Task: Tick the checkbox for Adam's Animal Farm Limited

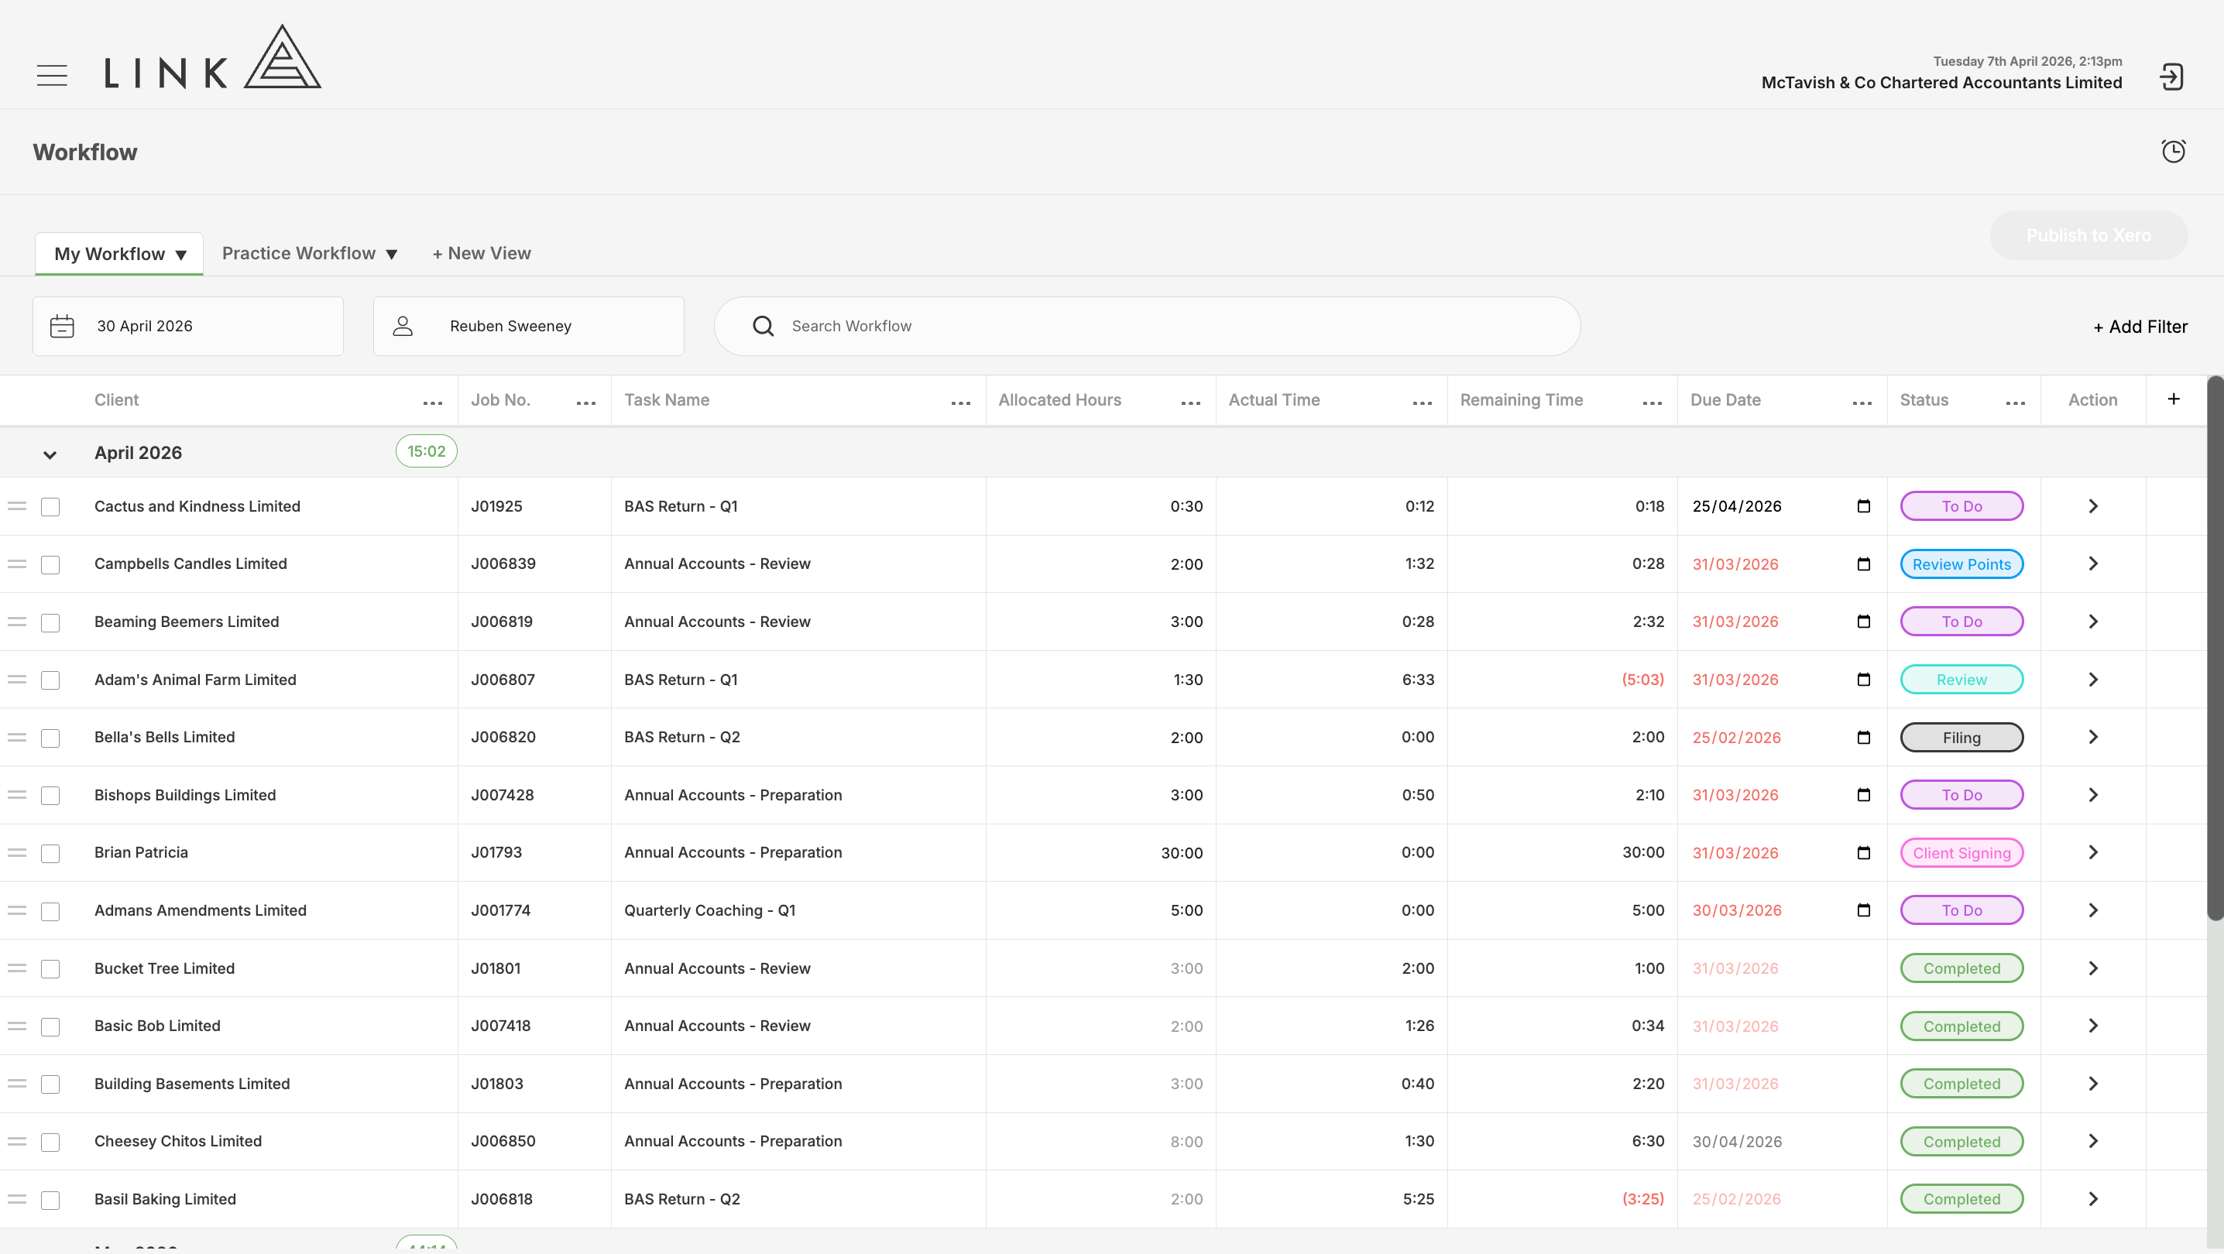Action: tap(51, 680)
